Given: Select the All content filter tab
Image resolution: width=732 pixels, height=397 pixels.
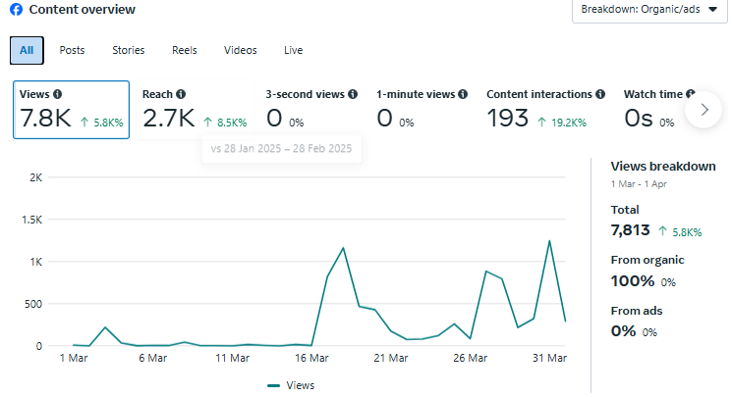Looking at the screenshot, I should (27, 50).
